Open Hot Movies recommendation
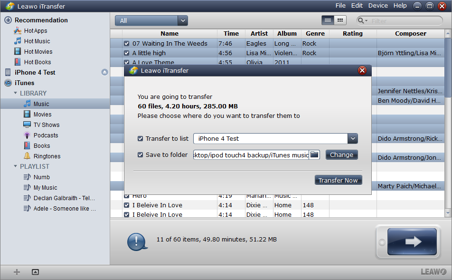 tap(33, 51)
